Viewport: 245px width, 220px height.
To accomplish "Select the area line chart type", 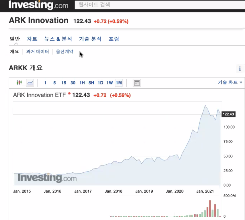I will 30,83.
